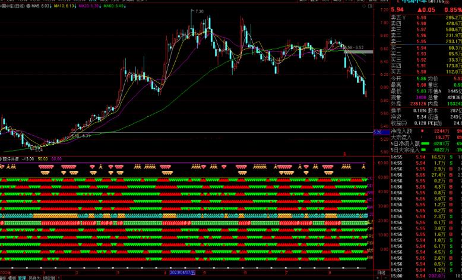Select the 14:55 tick with 16.5万 volume

click(x=426, y=157)
